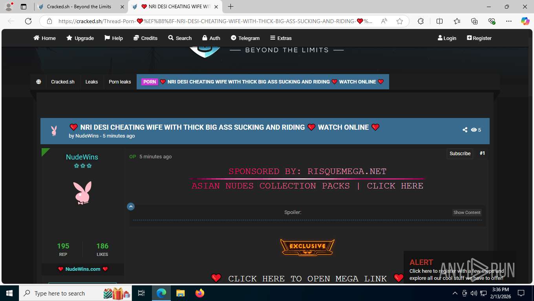The width and height of the screenshot is (534, 301).
Task: Click the PORN prefix tag
Action: 150,82
